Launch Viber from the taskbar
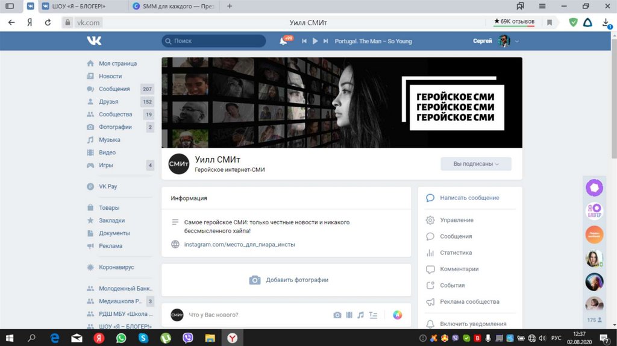 (x=187, y=338)
